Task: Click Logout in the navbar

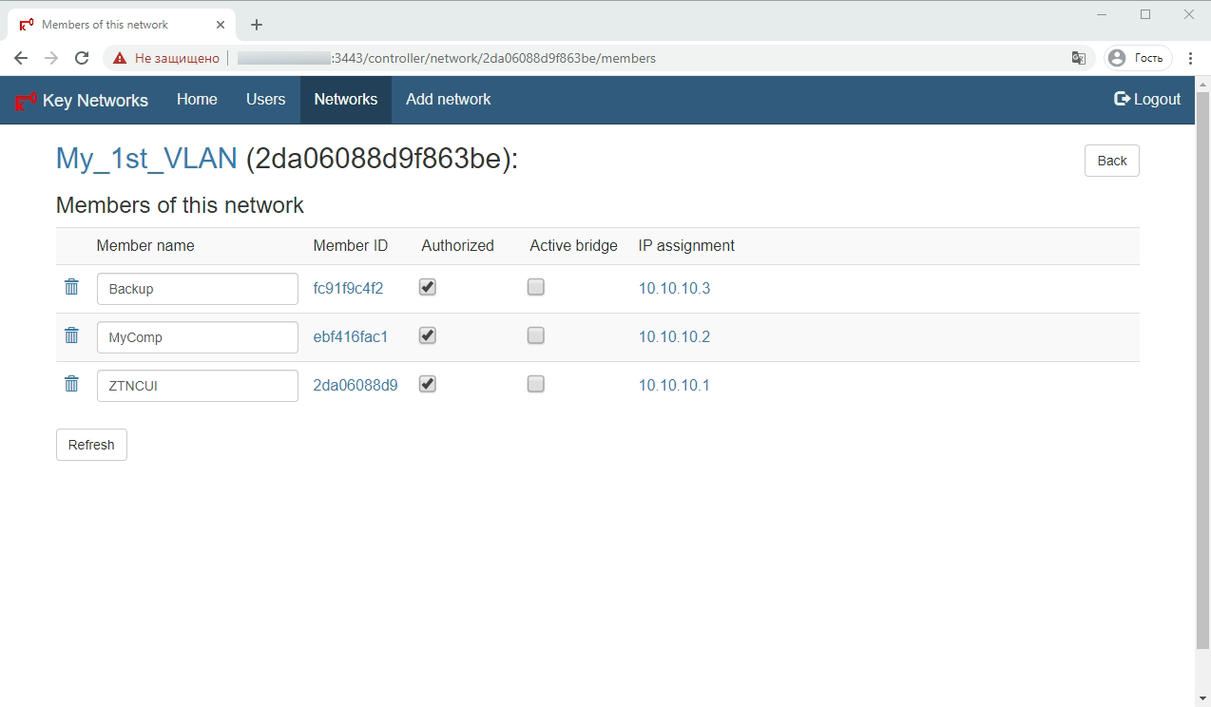Action: (1147, 100)
